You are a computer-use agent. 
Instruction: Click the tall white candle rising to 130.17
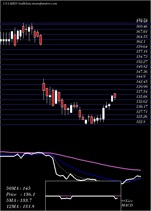click(x=103, y=114)
